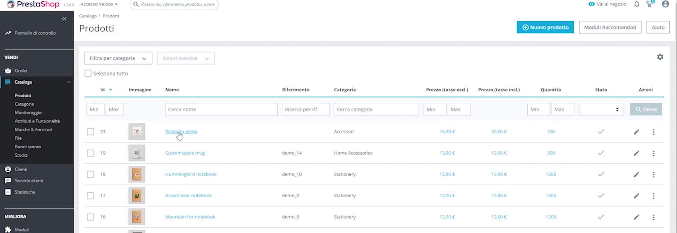Check the Seleziona tutto checkbox
The height and width of the screenshot is (233, 677).
pyautogui.click(x=88, y=74)
